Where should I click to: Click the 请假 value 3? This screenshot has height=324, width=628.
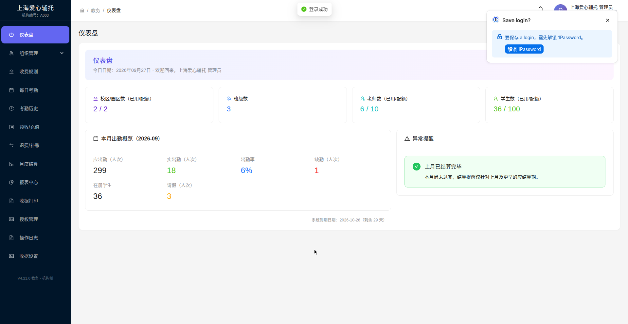coord(169,196)
